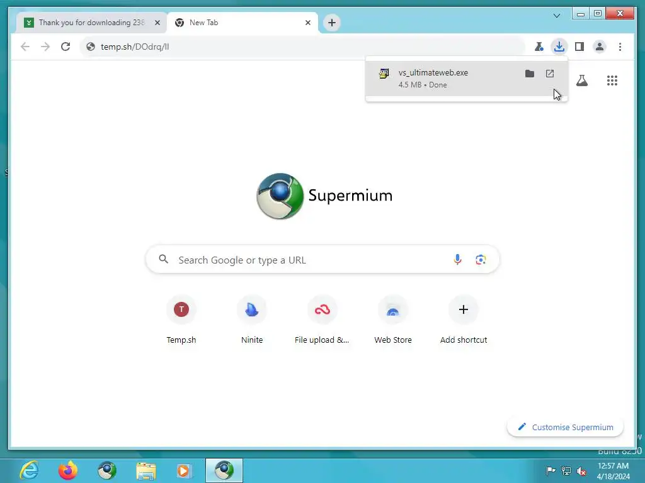The height and width of the screenshot is (483, 645).
Task: Open the Google apps grid
Action: (612, 80)
